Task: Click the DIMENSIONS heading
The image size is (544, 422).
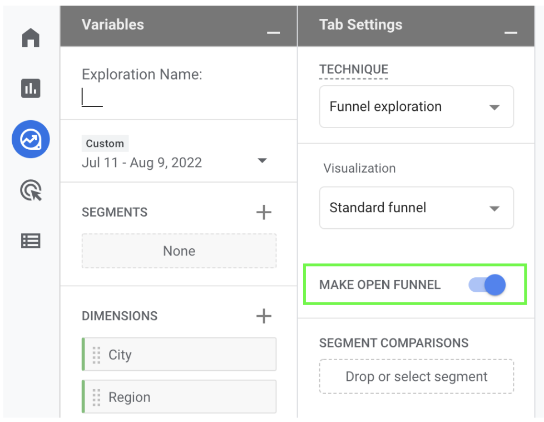Action: pyautogui.click(x=120, y=316)
